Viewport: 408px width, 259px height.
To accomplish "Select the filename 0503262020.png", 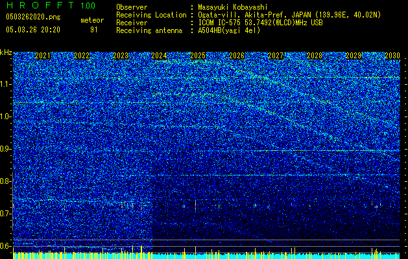I will (x=33, y=17).
